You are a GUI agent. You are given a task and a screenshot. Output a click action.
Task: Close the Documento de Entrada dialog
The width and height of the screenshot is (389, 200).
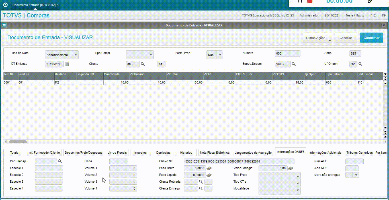384,25
